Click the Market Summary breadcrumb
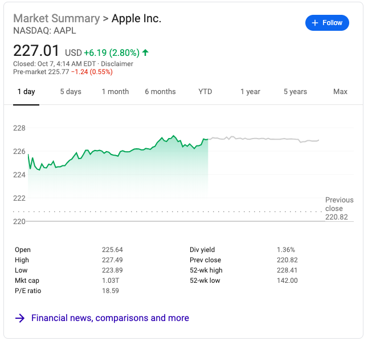Screen dimensions: 368x341 [56, 18]
